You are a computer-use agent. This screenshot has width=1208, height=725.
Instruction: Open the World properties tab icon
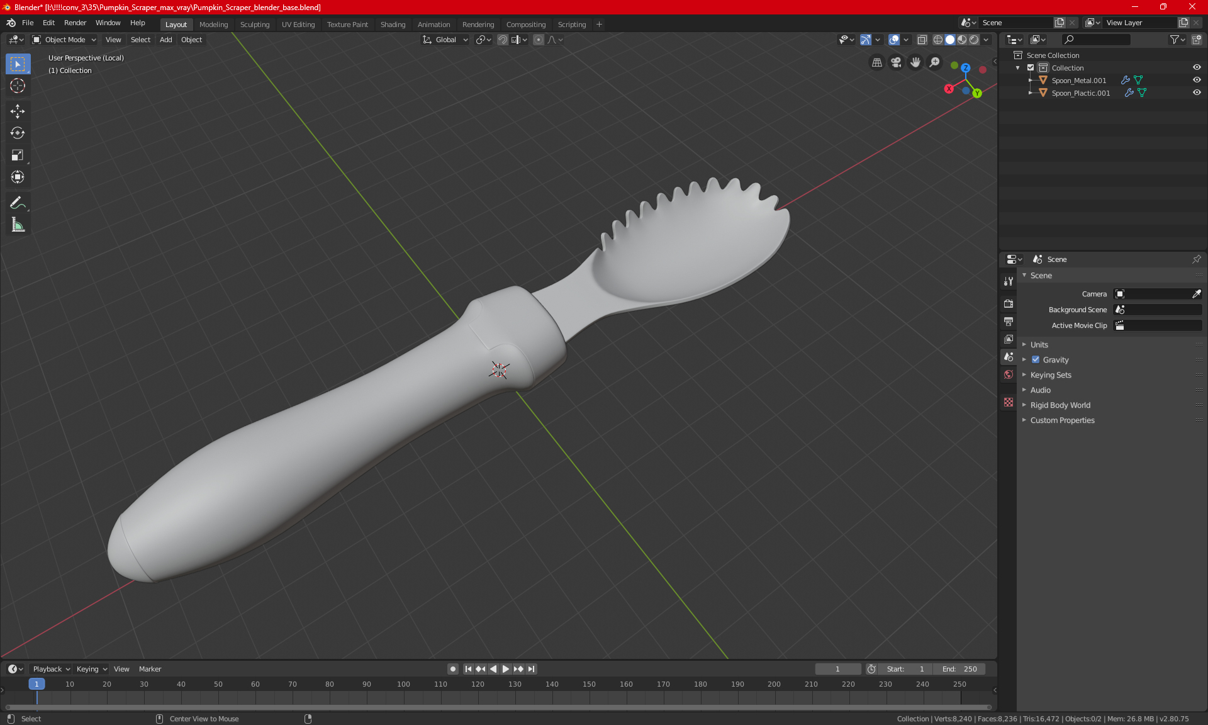pos(1009,374)
